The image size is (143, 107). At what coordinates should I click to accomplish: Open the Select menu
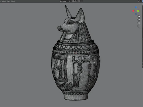click(4, 1)
